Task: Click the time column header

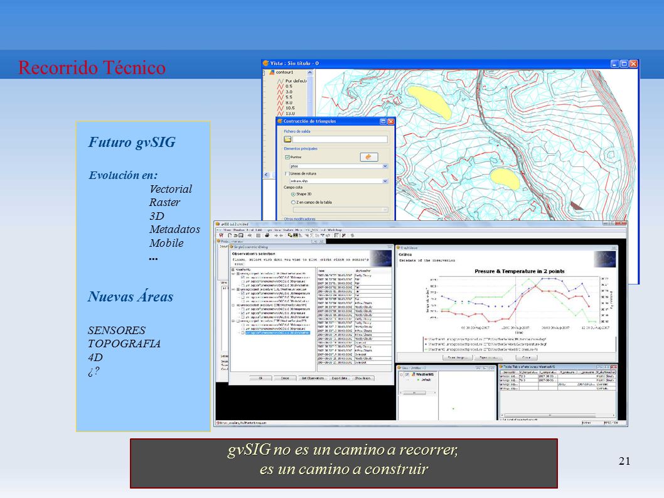Action: [x=336, y=270]
